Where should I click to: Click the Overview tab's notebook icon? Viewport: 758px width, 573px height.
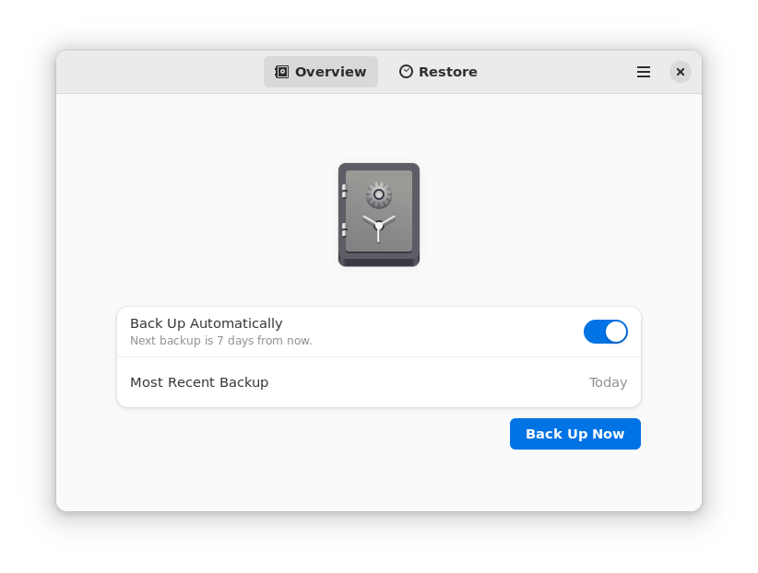[x=282, y=72]
